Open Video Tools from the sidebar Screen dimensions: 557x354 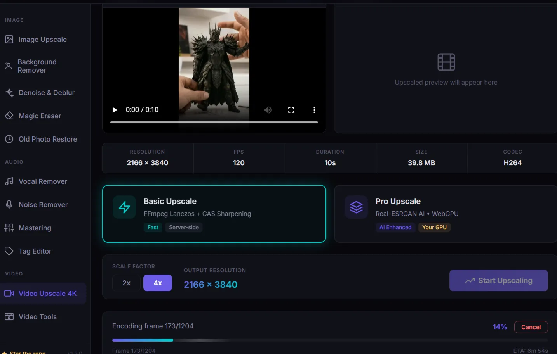[x=43, y=317]
